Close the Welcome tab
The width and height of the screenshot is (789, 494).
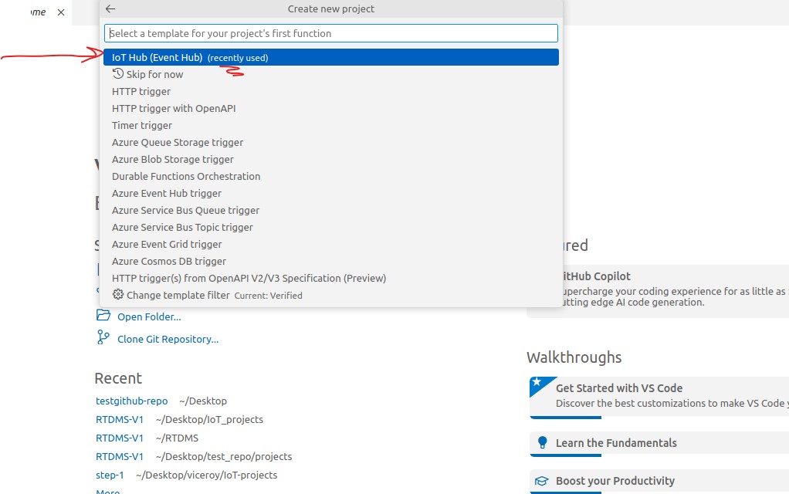61,12
